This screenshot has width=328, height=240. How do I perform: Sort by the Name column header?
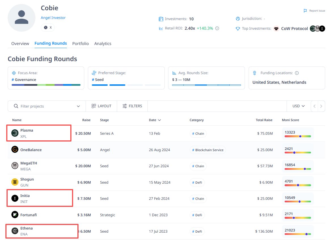pyautogui.click(x=17, y=120)
